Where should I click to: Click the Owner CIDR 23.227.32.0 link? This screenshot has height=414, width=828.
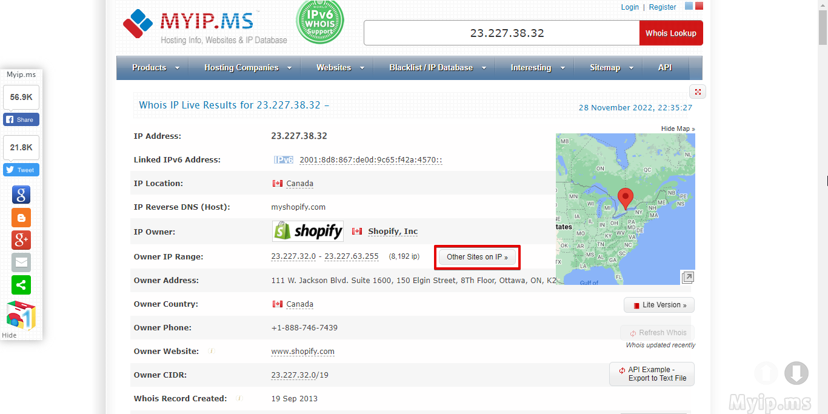click(x=293, y=375)
